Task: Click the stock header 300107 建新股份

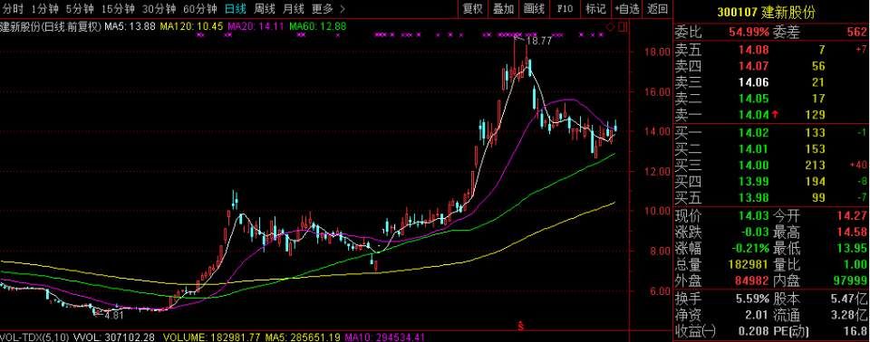Action: point(766,12)
